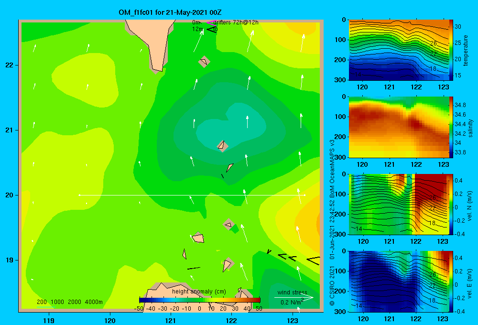Viewport: 478px width, 325px height.
Task: Click the '300' depth tick on the temperature panel
Action: 340,80
